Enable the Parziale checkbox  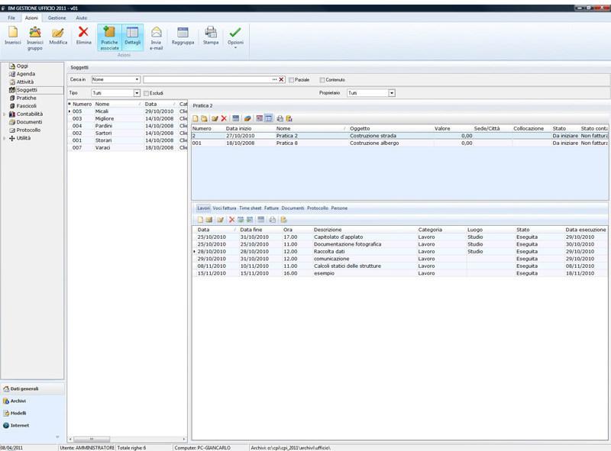(x=292, y=79)
